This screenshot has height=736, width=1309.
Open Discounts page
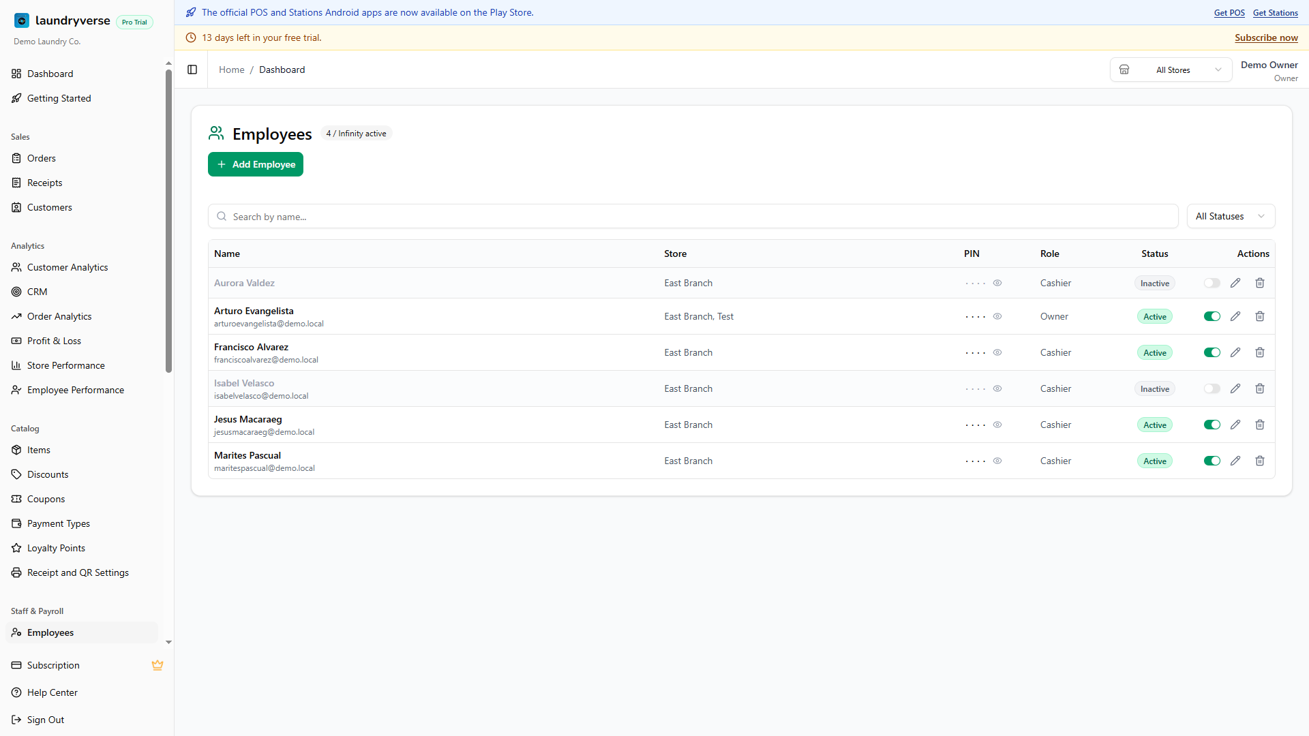coord(82,474)
